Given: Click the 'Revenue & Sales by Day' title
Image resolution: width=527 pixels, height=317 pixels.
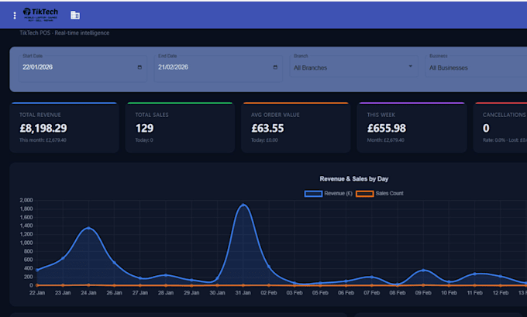Looking at the screenshot, I should pyautogui.click(x=354, y=179).
